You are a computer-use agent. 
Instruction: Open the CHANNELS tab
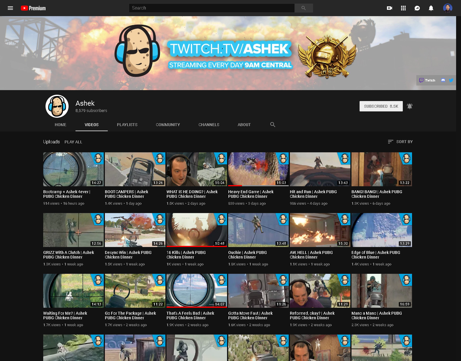(x=209, y=125)
